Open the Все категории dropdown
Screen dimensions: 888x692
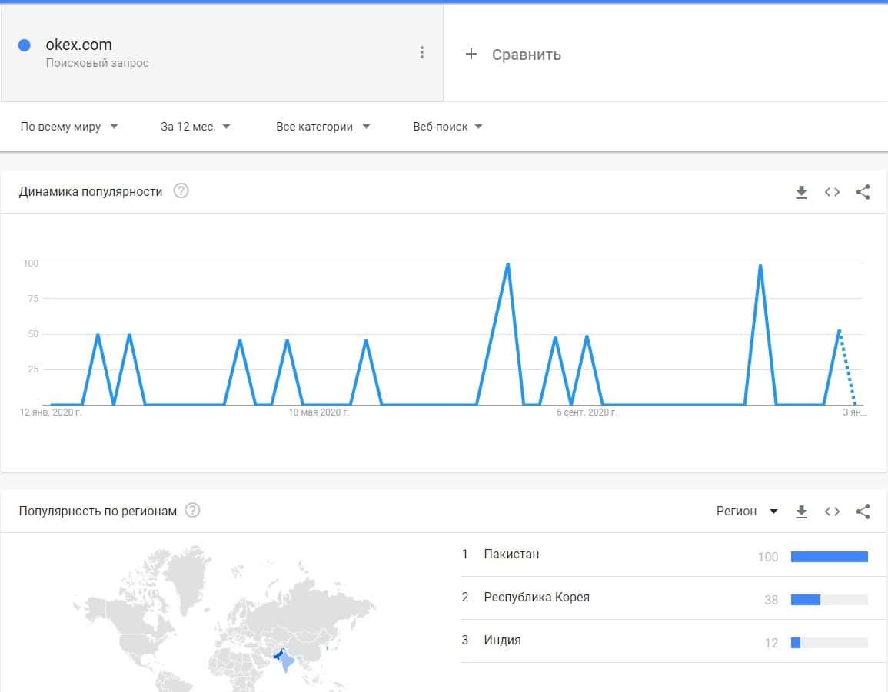point(323,127)
